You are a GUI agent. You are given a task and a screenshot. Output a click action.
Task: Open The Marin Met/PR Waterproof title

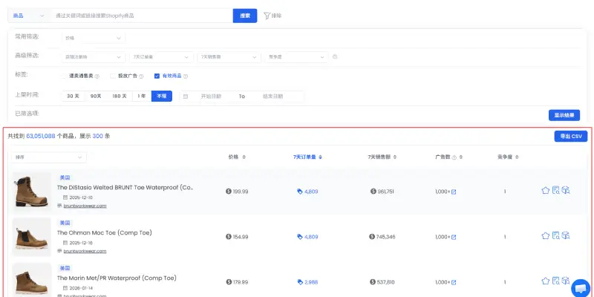(x=117, y=278)
